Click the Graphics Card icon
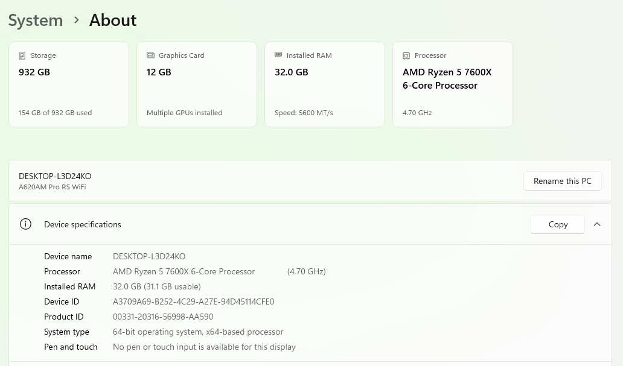 pyautogui.click(x=150, y=55)
